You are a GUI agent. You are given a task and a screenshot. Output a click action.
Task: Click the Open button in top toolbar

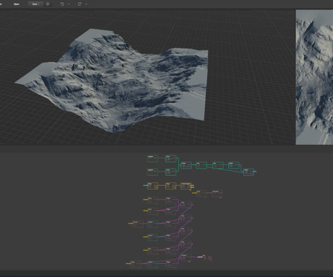tap(17, 4)
